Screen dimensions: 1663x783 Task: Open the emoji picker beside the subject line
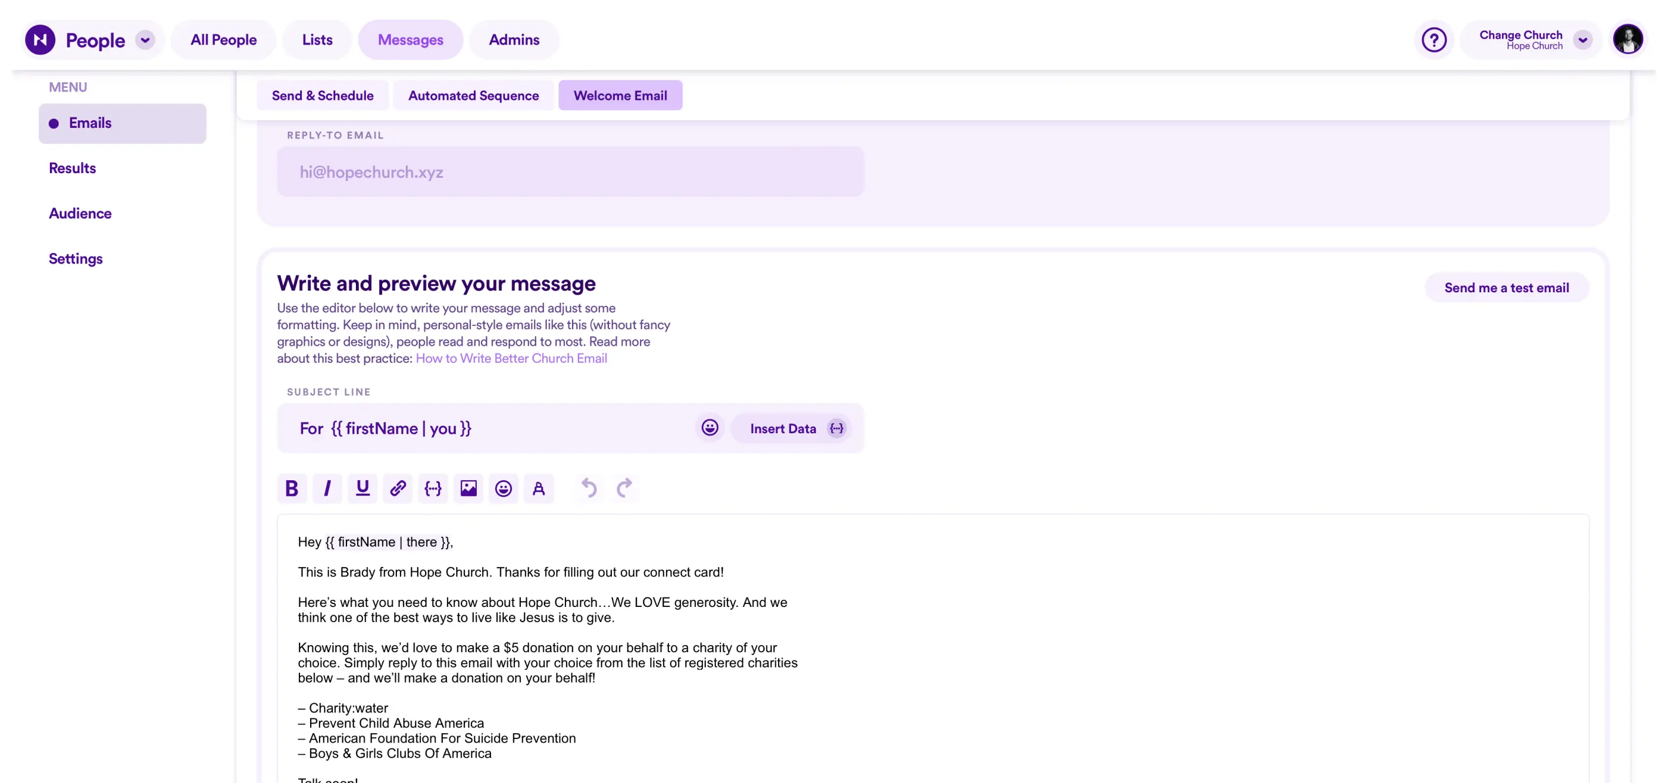click(x=709, y=428)
